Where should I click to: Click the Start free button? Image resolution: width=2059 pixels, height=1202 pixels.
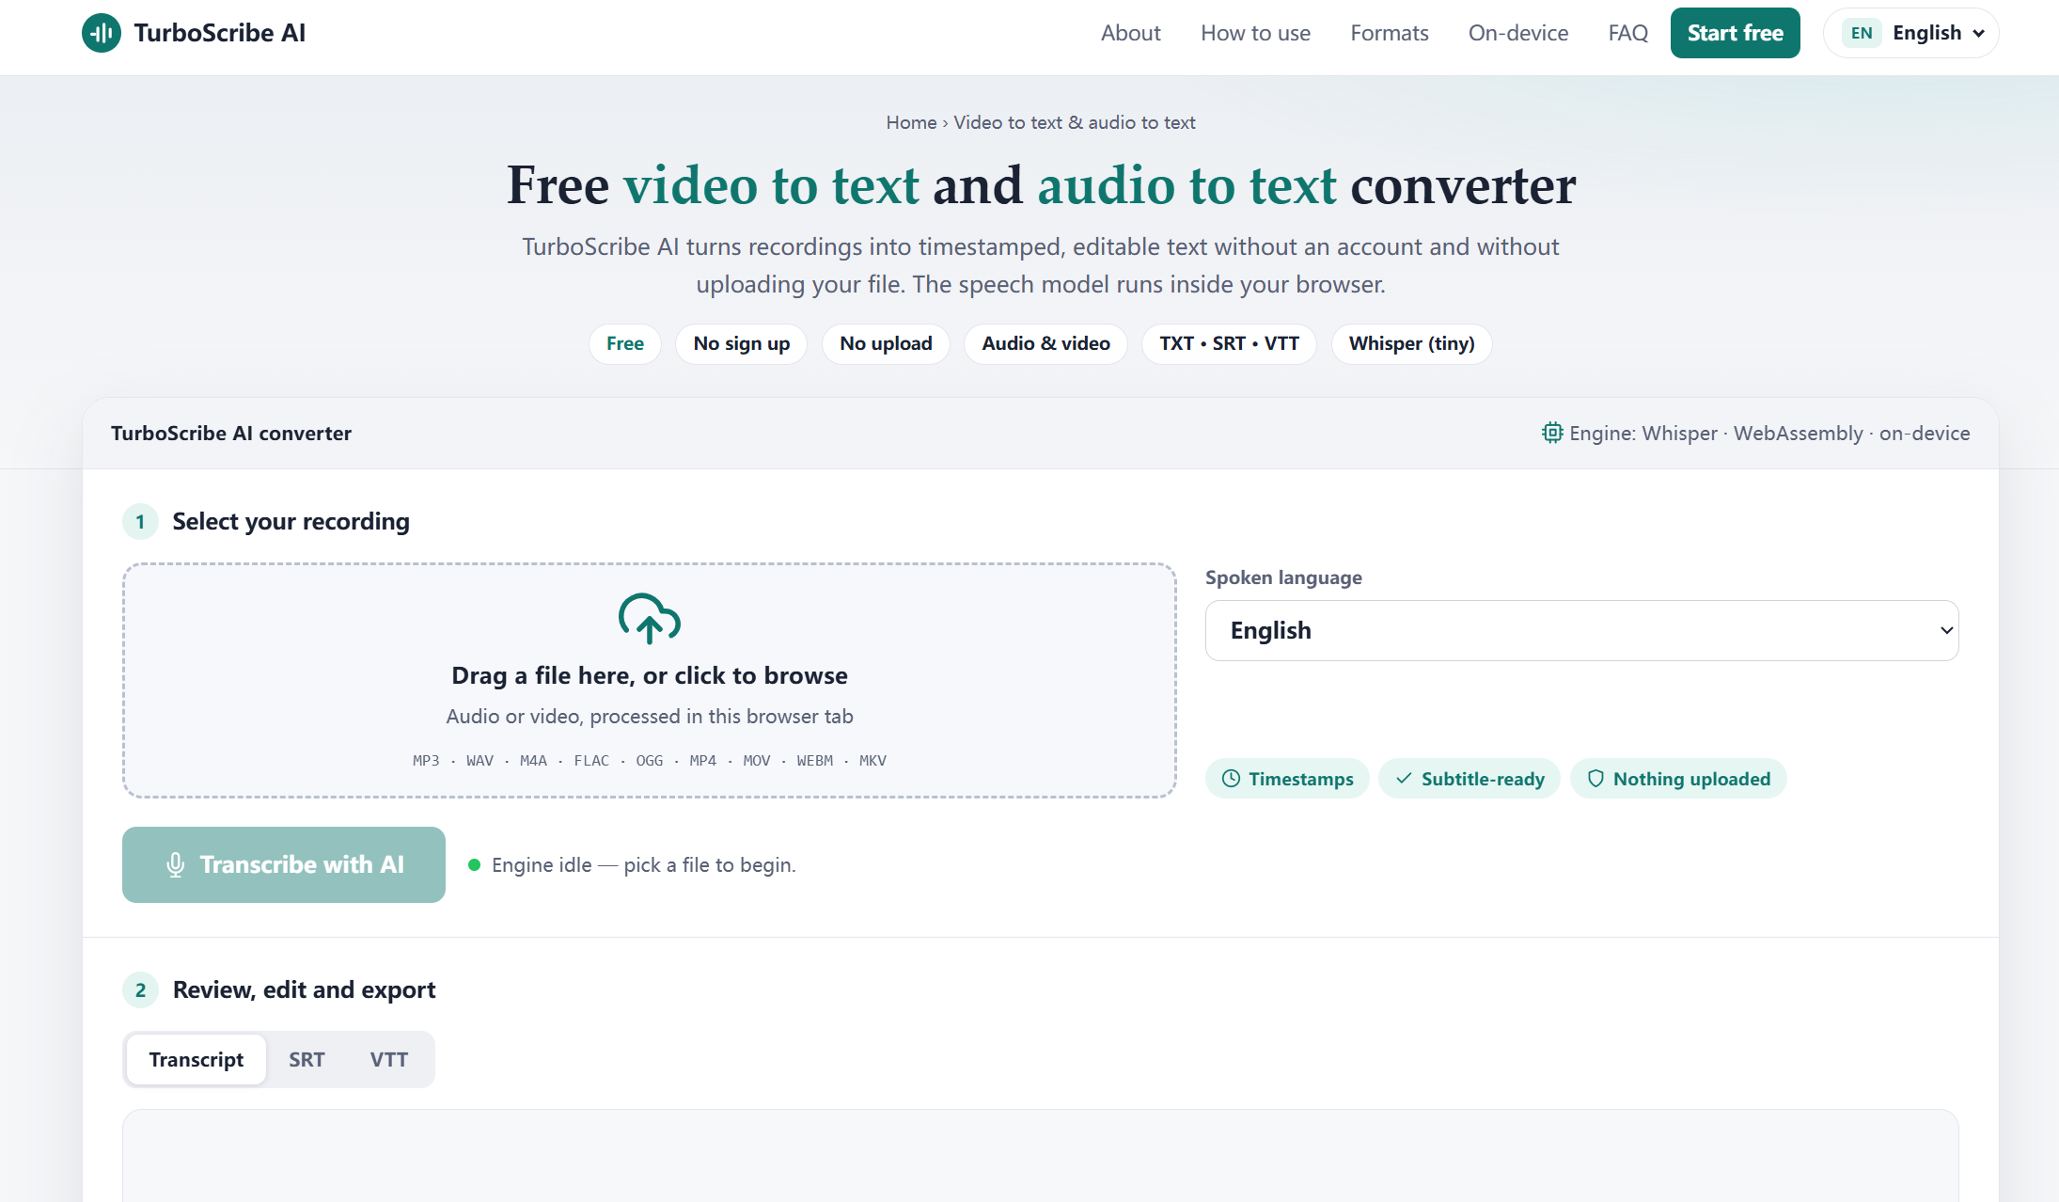[1735, 33]
